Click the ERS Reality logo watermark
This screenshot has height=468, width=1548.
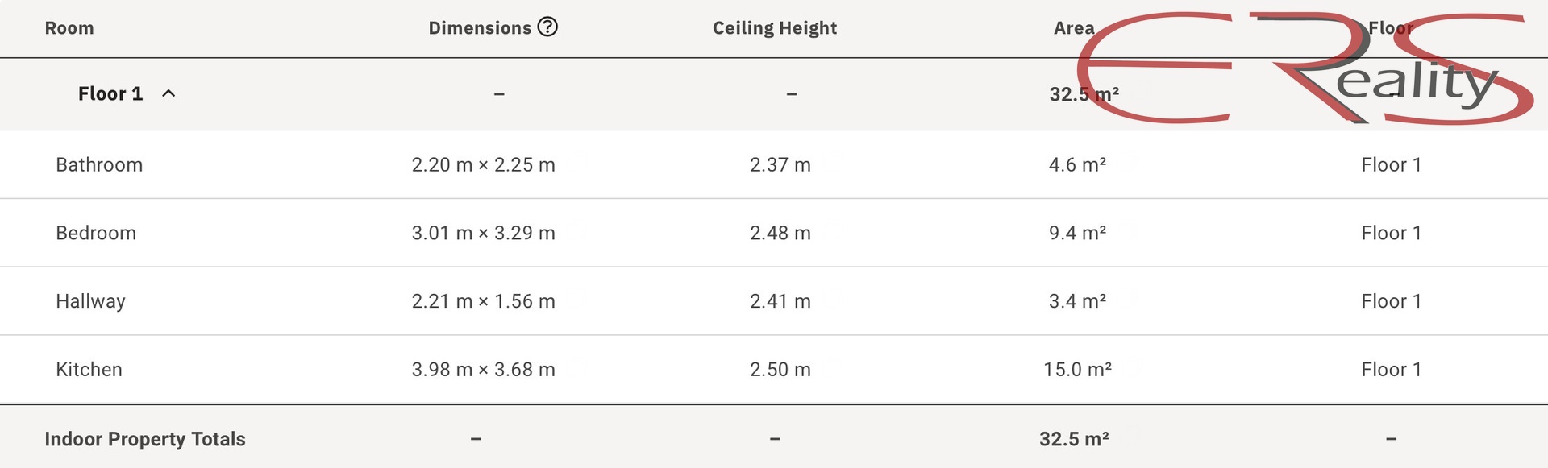click(x=1305, y=68)
